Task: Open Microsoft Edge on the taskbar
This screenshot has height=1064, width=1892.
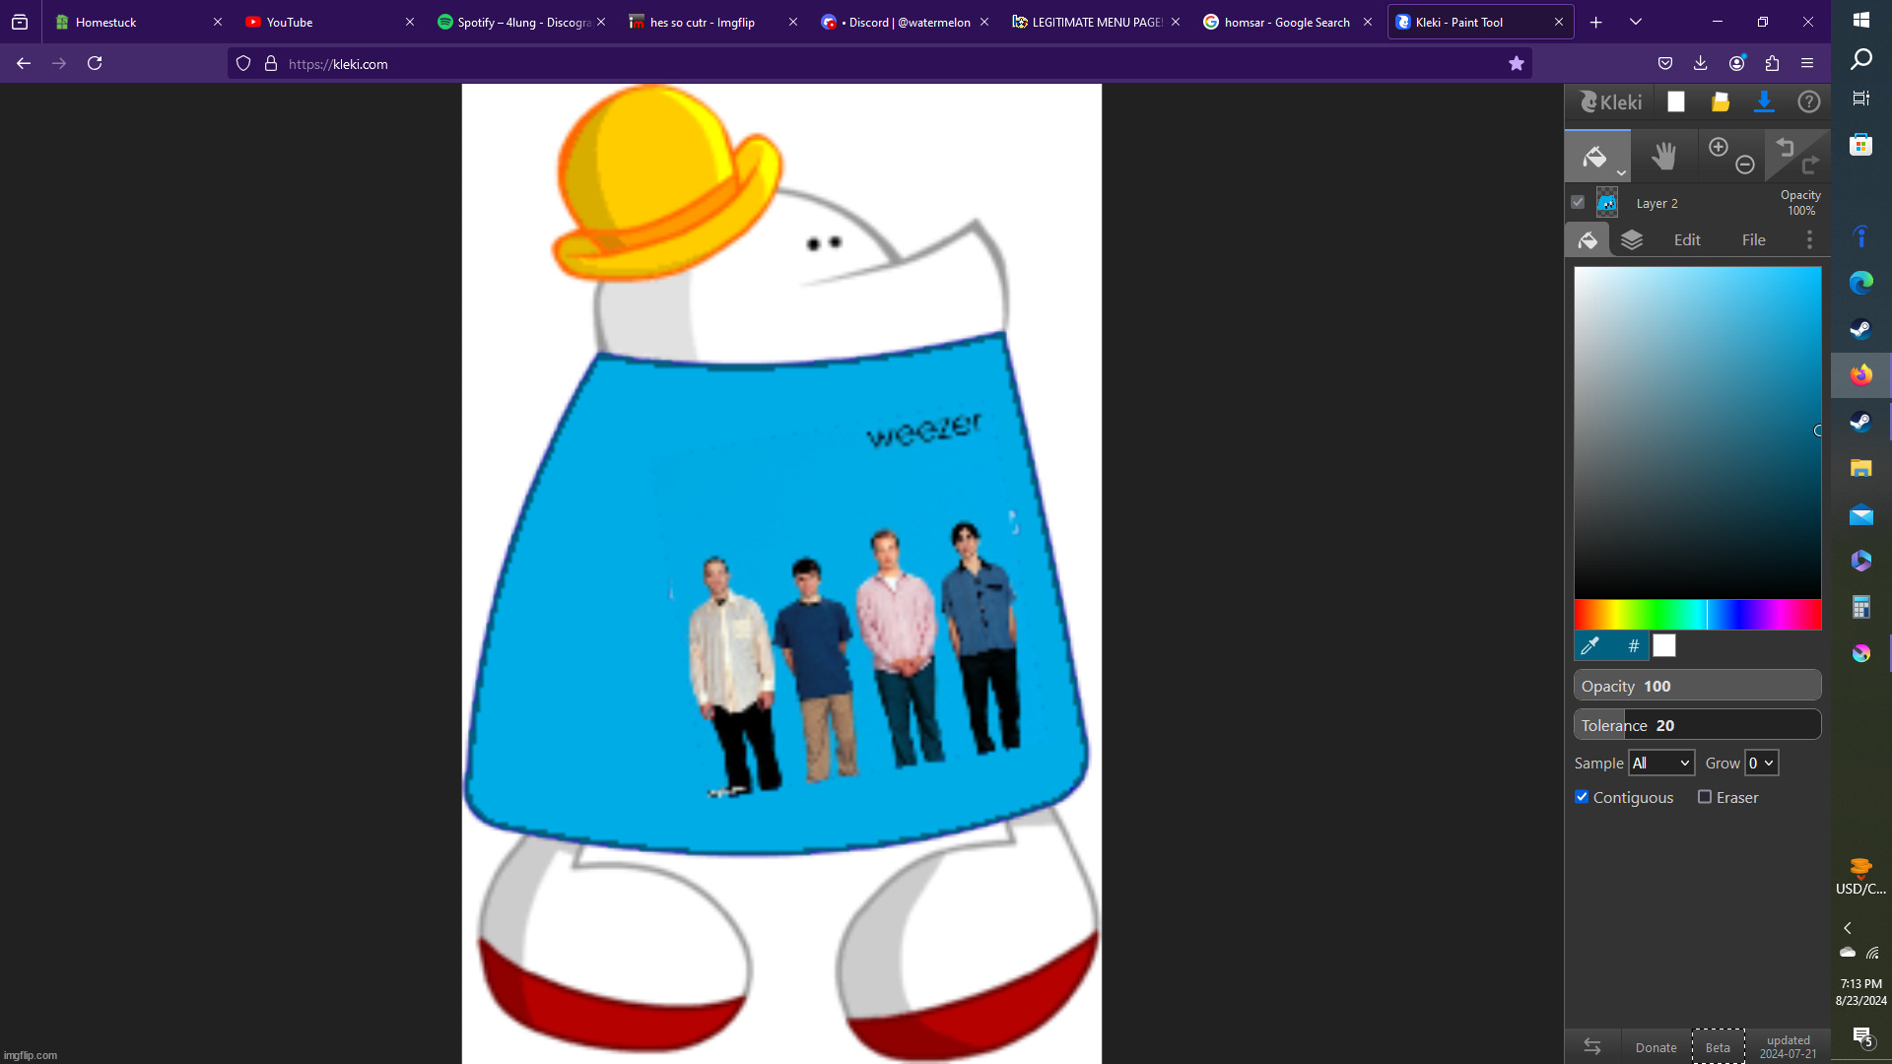Action: coord(1860,283)
